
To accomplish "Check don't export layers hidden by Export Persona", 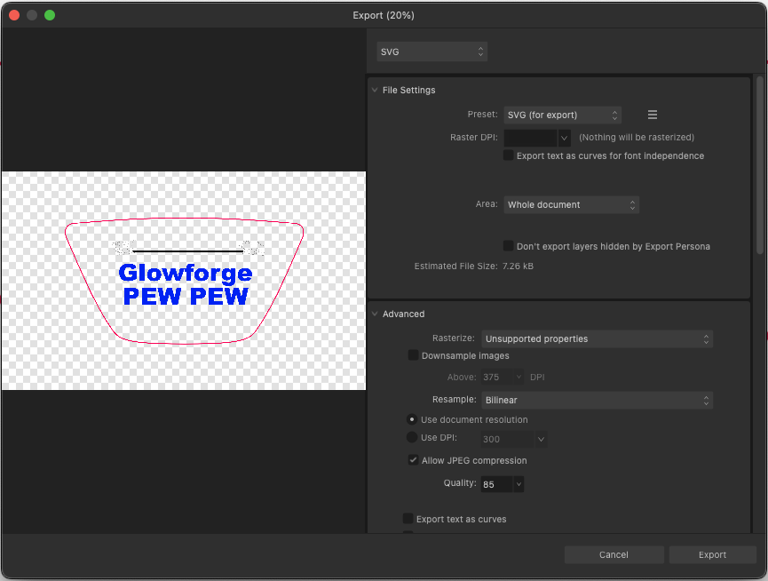I will (x=508, y=246).
